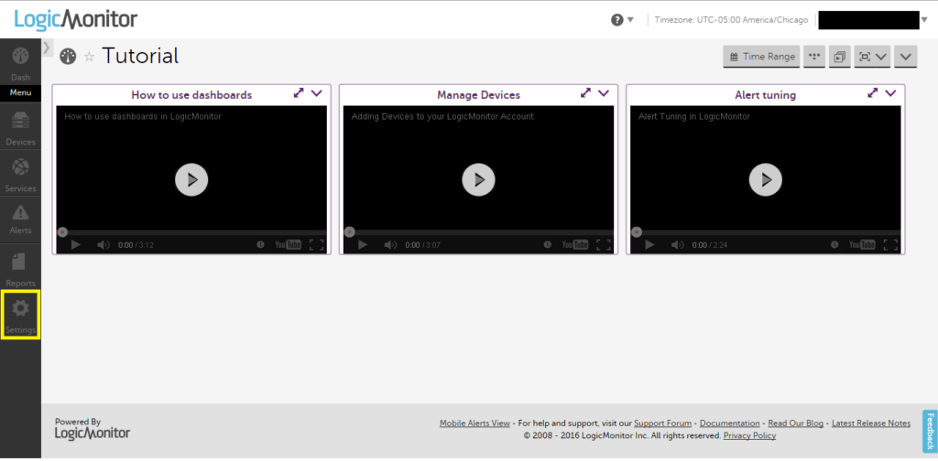
Task: Star the Tutorial dashboard as favorite
Action: pos(89,57)
